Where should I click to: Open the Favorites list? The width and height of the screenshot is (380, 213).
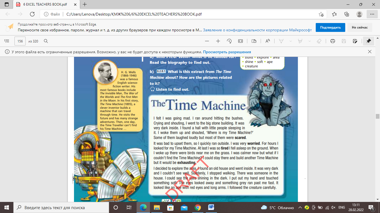334,14
